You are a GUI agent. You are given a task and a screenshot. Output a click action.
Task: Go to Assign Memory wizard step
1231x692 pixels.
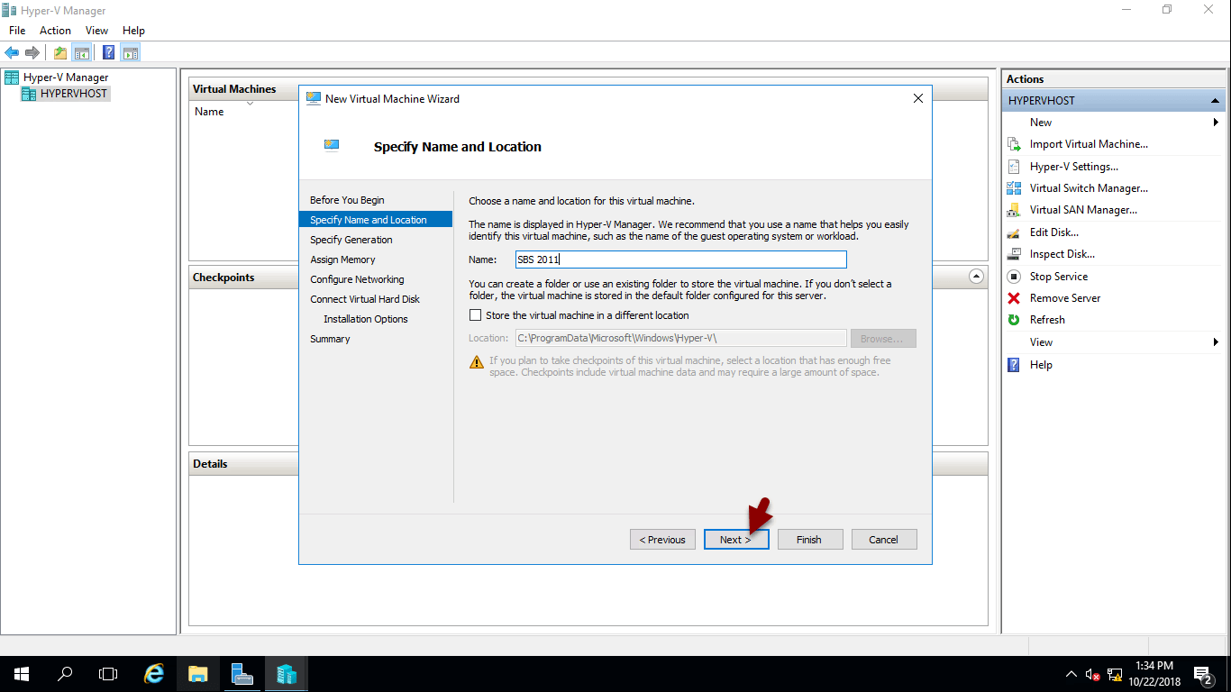pos(342,259)
